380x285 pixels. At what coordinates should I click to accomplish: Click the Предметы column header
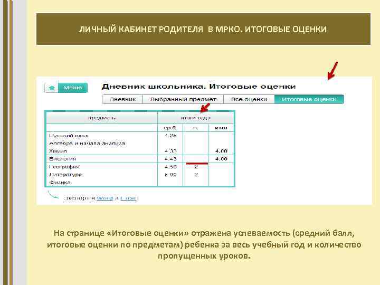click(102, 118)
